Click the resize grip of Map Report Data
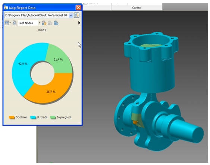Screen dimensions: 210x165 coord(80,123)
